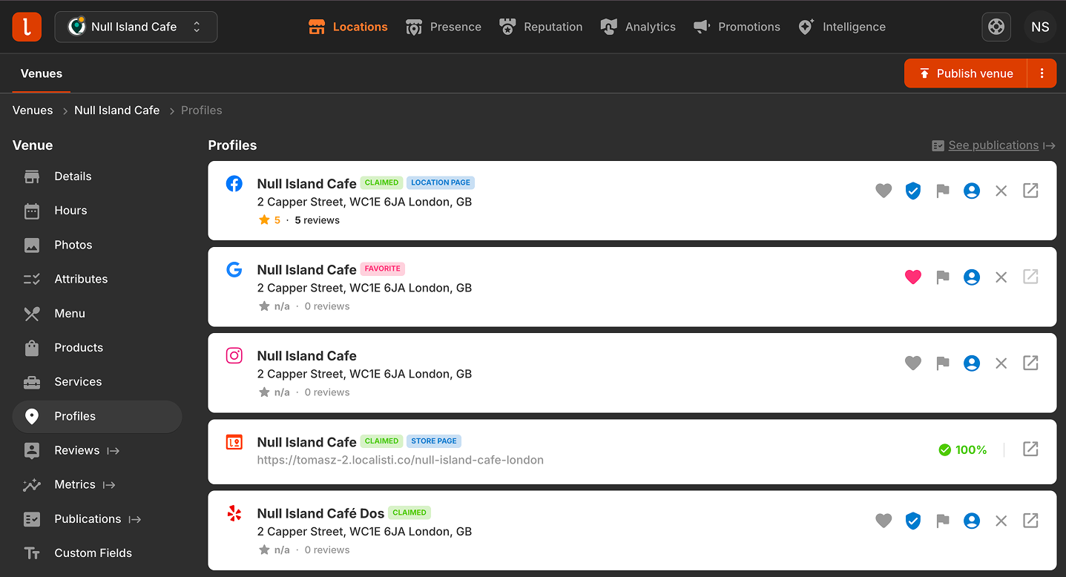
Task: Click the verified shield on Null Island Café Dos
Action: (913, 521)
